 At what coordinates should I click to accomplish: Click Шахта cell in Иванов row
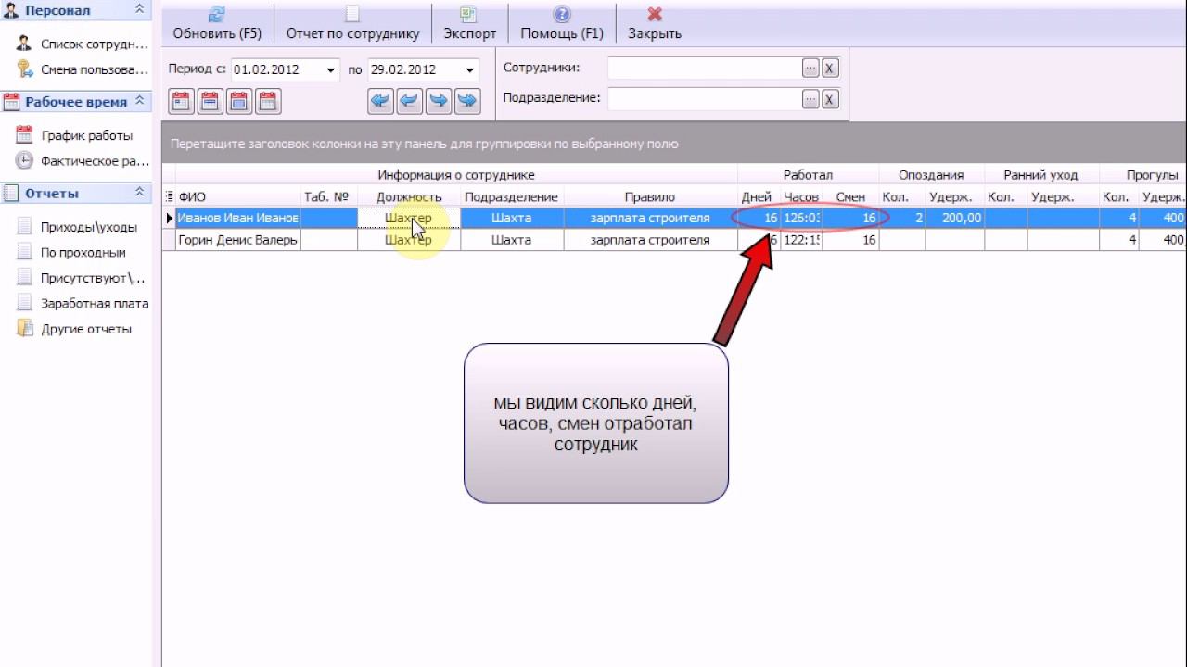[512, 218]
